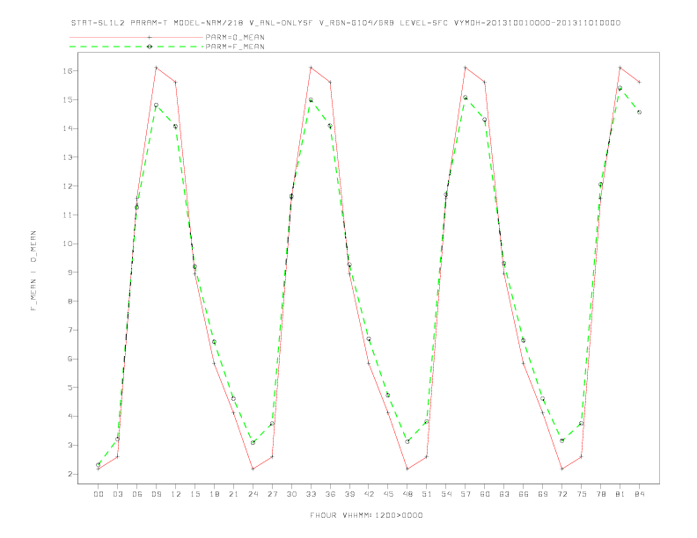Screen dimensions: 697x538
Task: Click y-axis tick label 5
Action: tap(70, 388)
